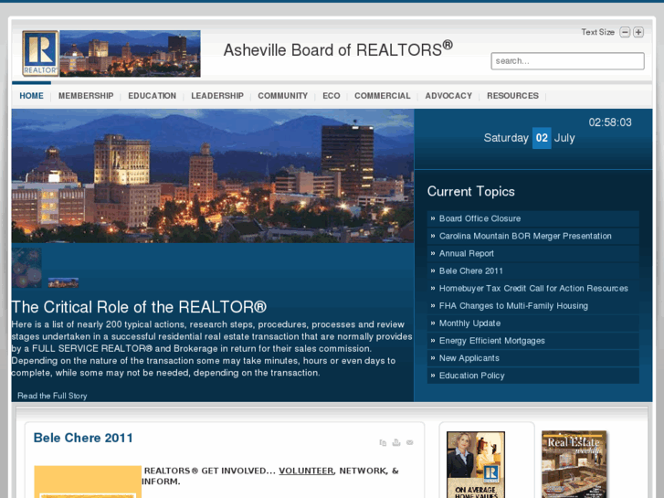Click the date number 02

(542, 138)
